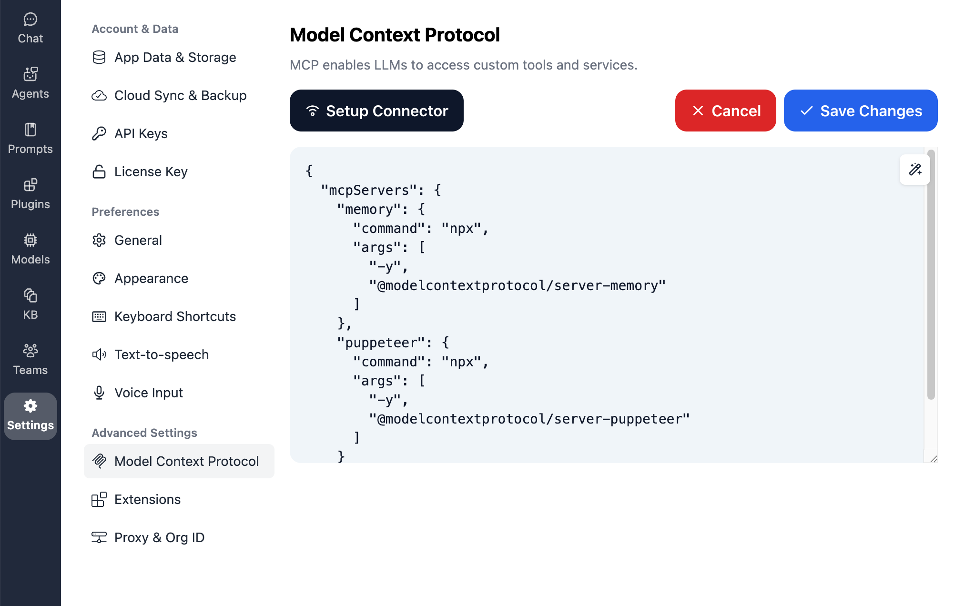Cancel the MCP configuration changes
Image resolution: width=975 pixels, height=606 pixels.
[x=725, y=111]
